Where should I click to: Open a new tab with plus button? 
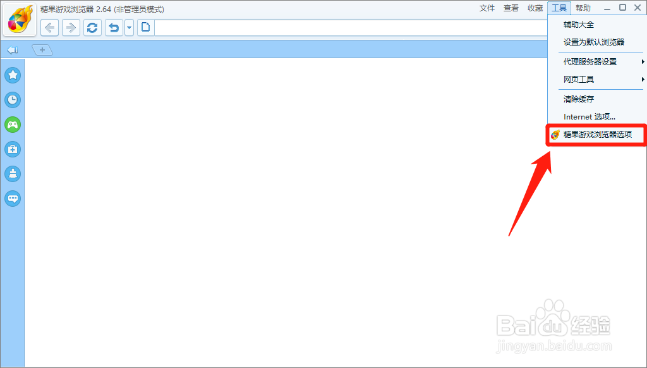42,50
